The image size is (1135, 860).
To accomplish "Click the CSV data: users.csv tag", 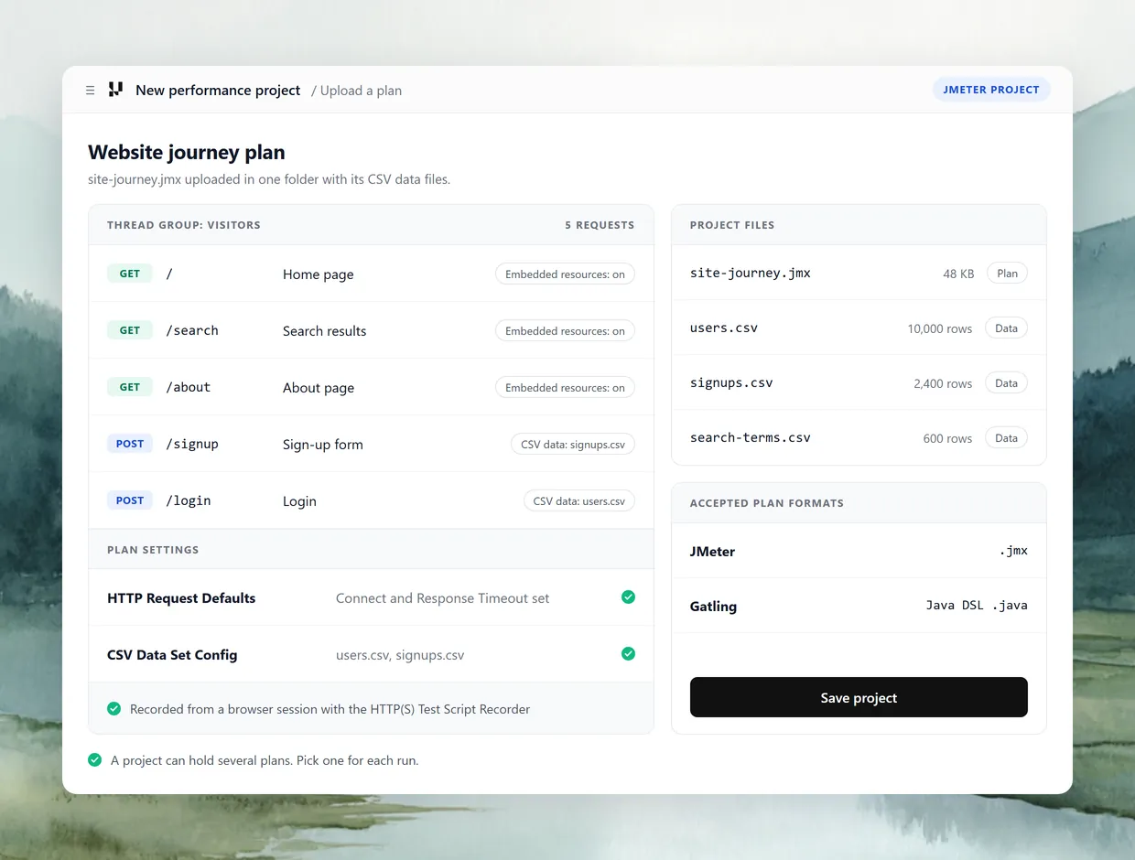I will (x=579, y=501).
